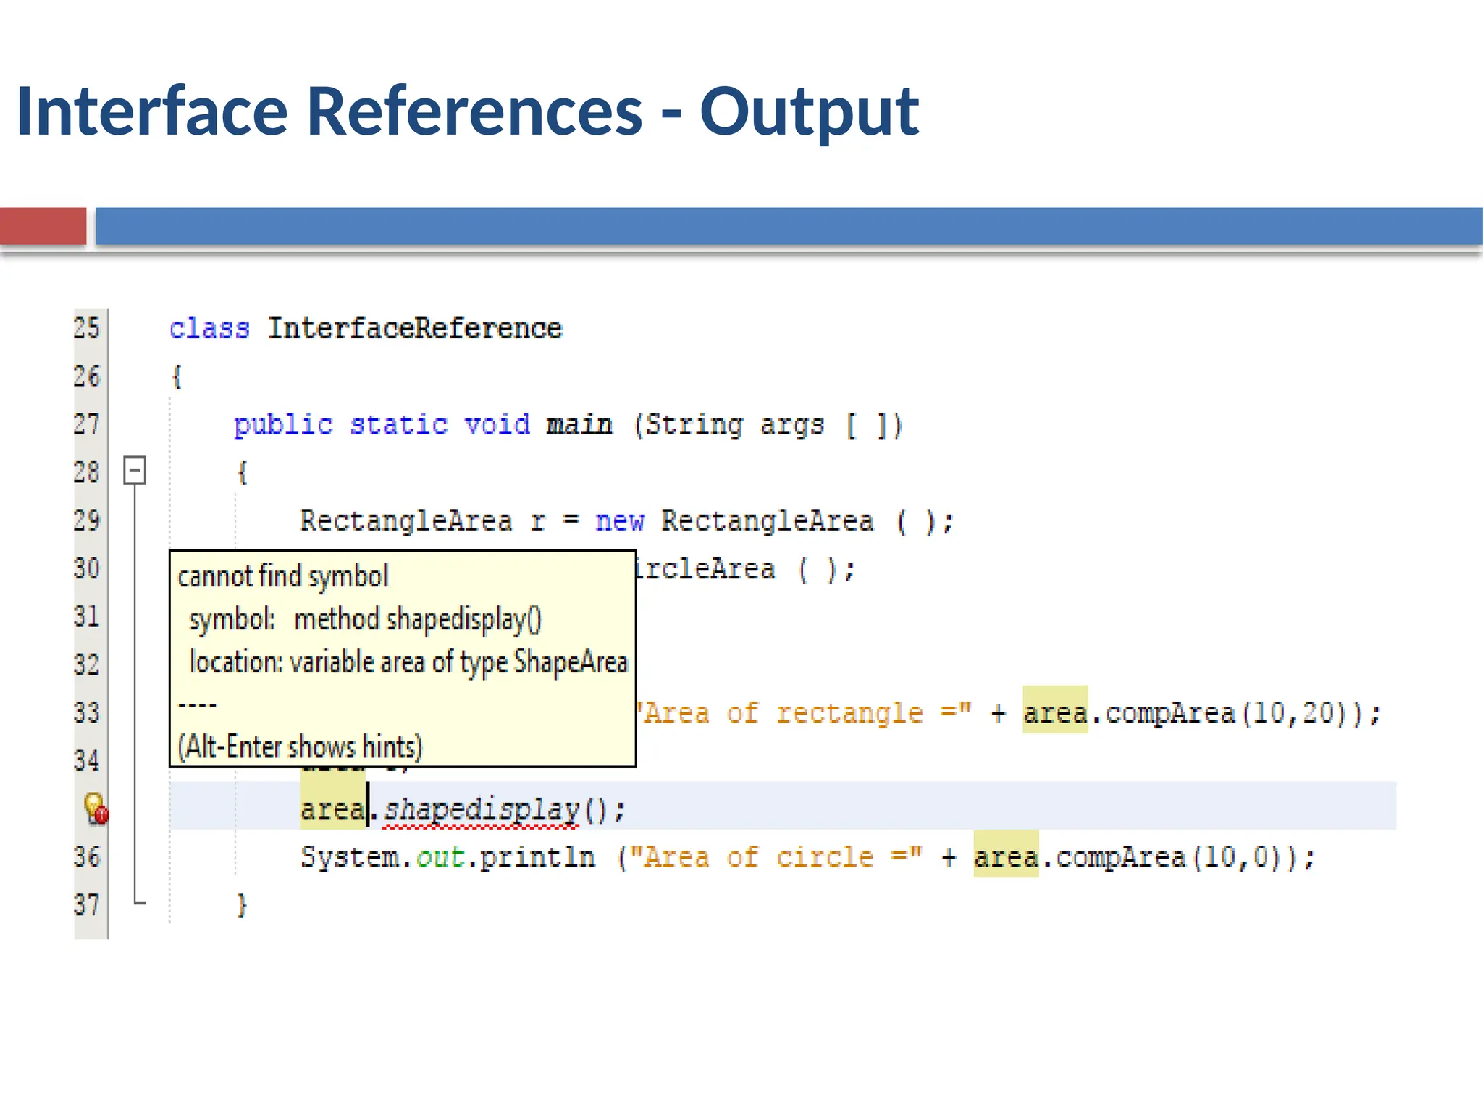
Task: Click the class name InterfaceReference
Action: [415, 329]
